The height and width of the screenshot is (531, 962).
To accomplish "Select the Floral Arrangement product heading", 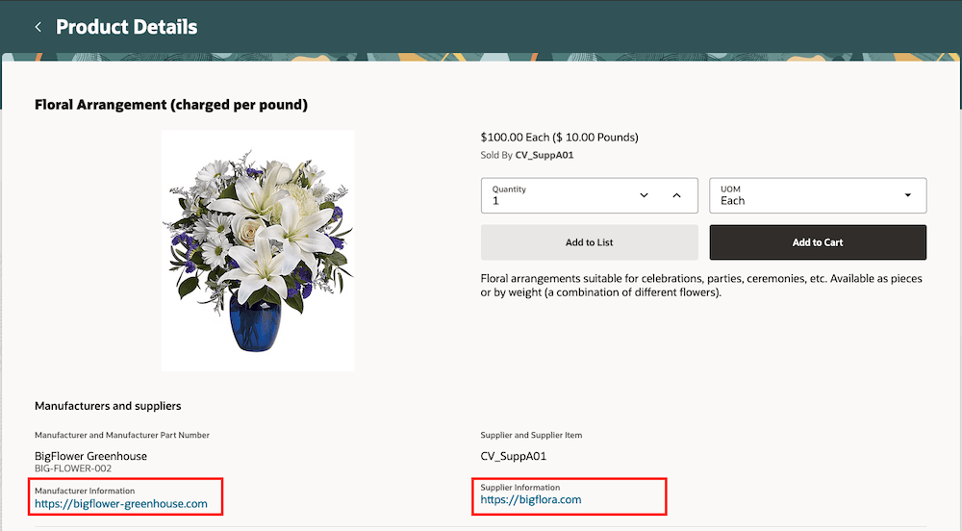I will click(171, 104).
